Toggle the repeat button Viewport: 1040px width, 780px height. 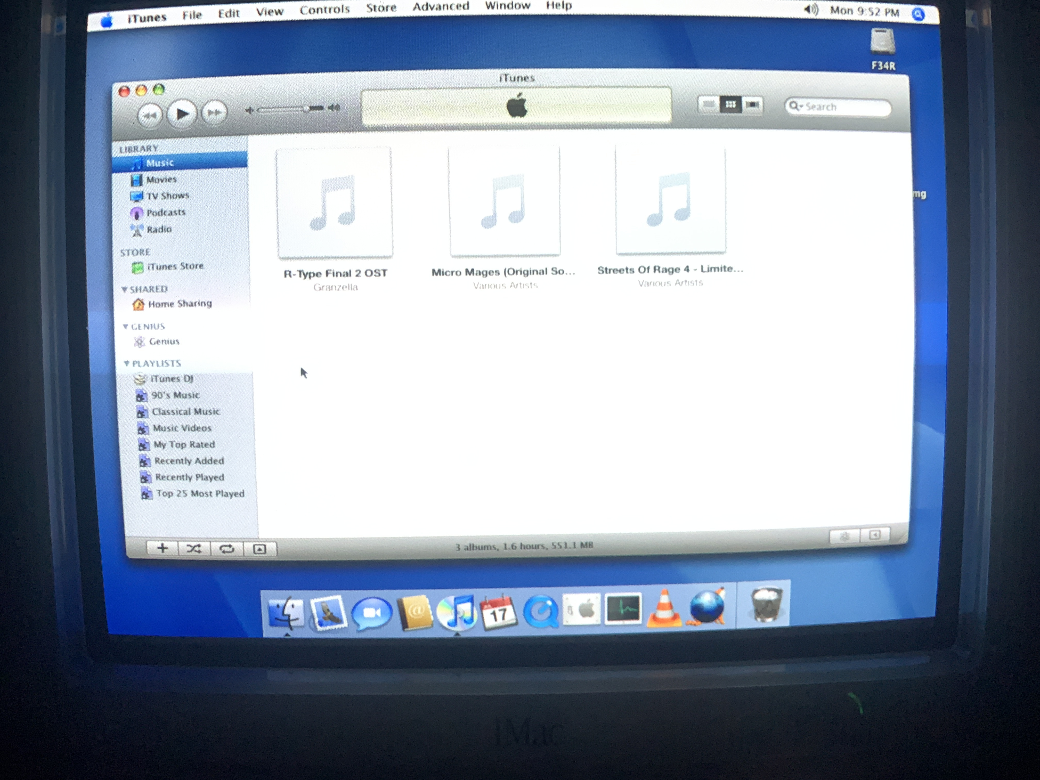pos(227,549)
